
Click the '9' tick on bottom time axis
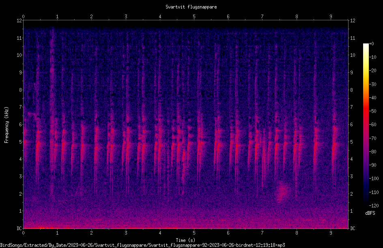point(331,233)
